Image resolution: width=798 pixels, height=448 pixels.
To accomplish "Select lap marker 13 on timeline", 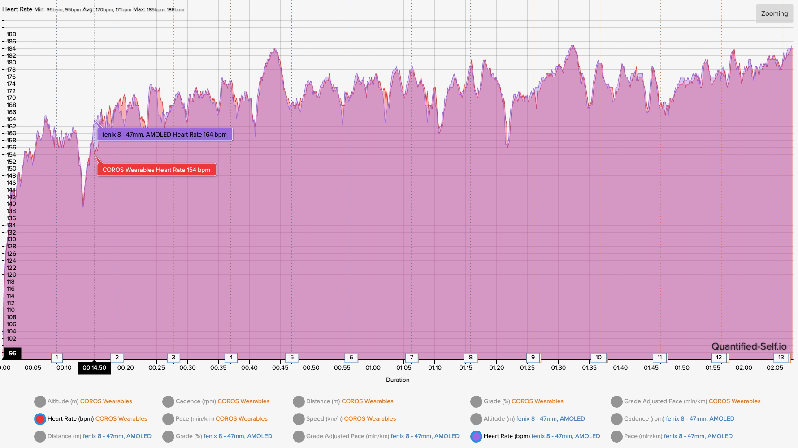I will (x=781, y=358).
